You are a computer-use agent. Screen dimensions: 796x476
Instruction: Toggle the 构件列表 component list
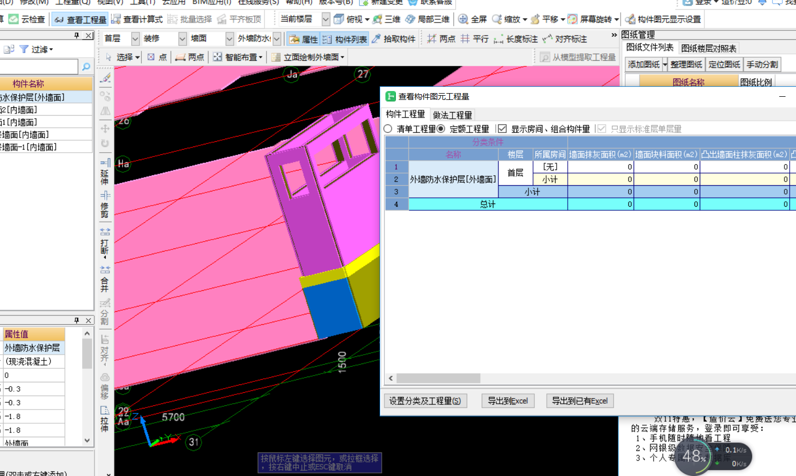click(345, 39)
